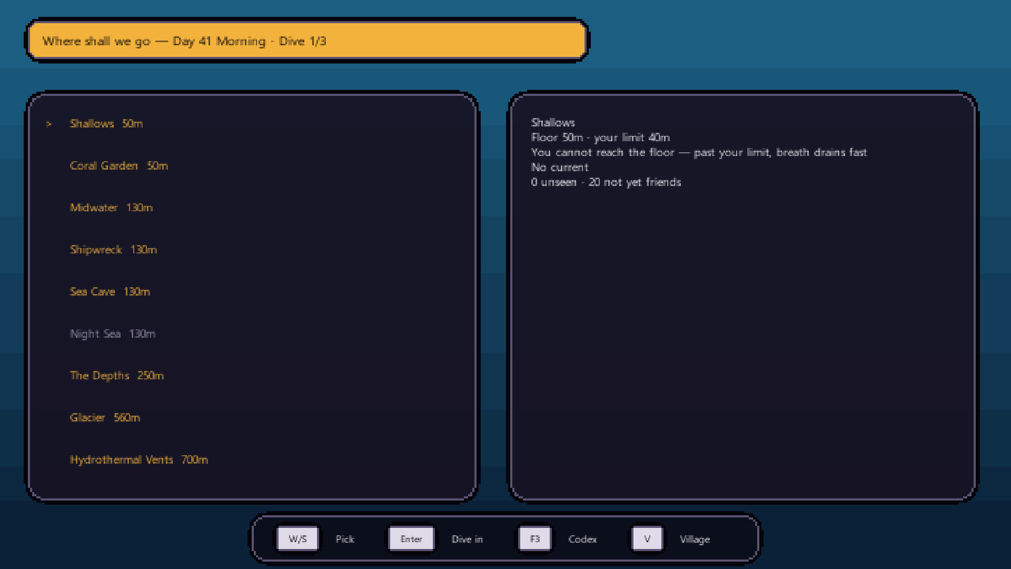Viewport: 1011px width, 569px height.
Task: Choose Coral Garden 50m from the list
Action: pyautogui.click(x=119, y=165)
